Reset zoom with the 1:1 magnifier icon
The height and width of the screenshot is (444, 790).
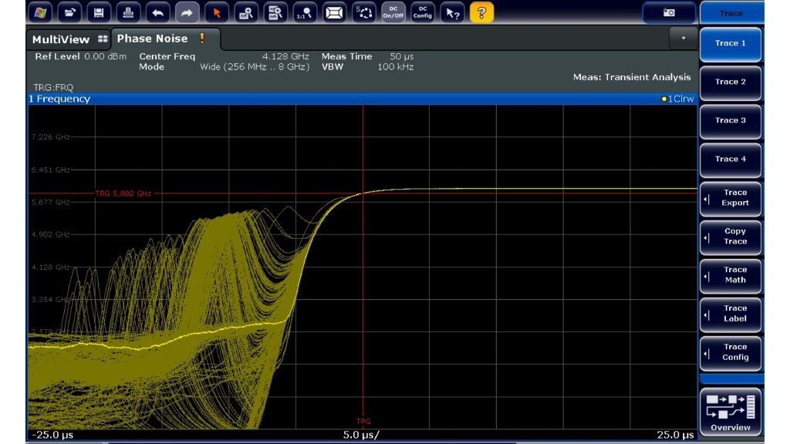click(x=306, y=12)
